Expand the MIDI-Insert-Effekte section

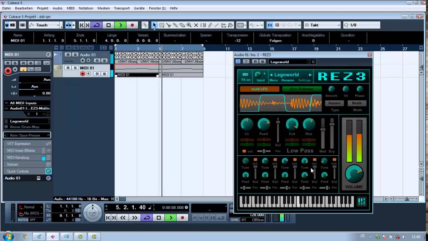click(x=27, y=151)
